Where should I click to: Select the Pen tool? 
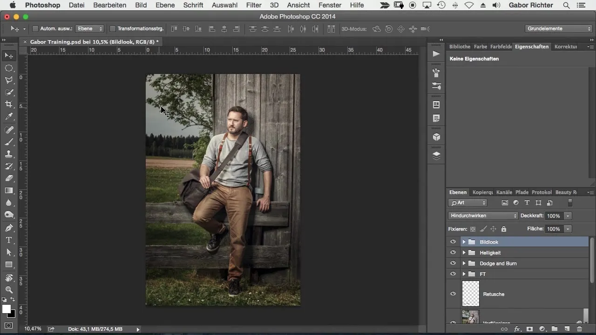9,228
